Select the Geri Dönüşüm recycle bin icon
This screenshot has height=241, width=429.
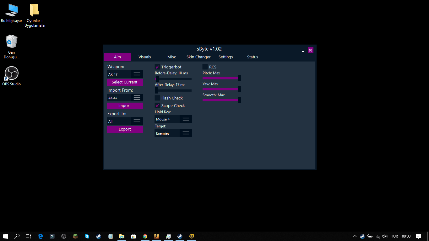(12, 47)
